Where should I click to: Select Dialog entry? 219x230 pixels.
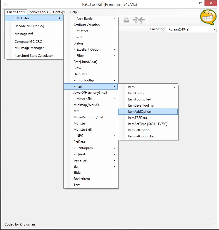click(91, 43)
